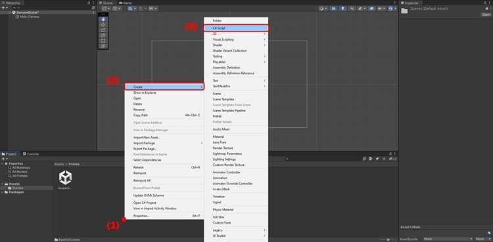Click Open button in Inspector

486,14
